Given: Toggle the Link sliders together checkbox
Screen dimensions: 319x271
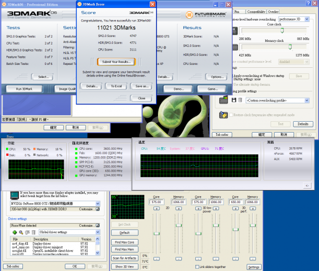Looking at the screenshot, I should tap(197, 267).
